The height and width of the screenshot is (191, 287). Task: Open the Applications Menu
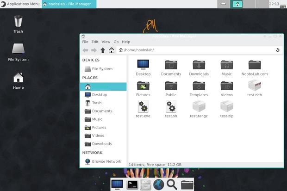pyautogui.click(x=20, y=4)
